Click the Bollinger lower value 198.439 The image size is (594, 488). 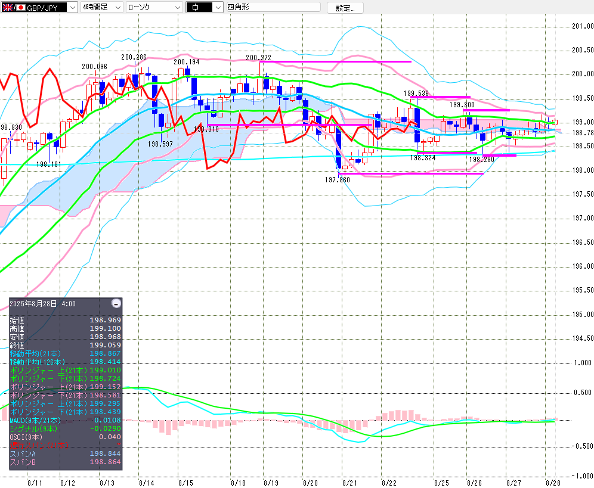coord(106,412)
